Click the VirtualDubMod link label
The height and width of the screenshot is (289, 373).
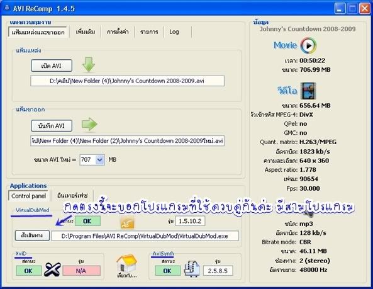click(x=32, y=210)
